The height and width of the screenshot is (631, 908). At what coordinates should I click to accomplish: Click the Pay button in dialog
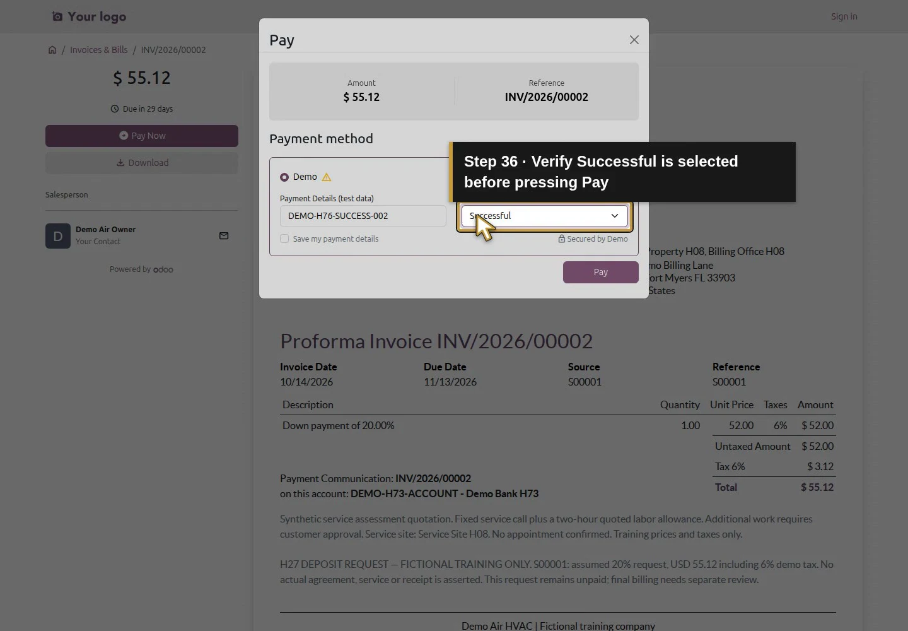(x=601, y=273)
